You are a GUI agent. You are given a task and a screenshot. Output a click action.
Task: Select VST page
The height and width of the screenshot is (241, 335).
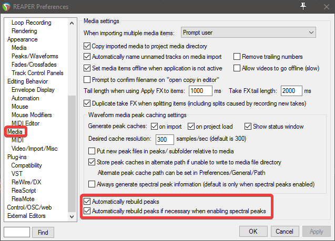coord(17,174)
